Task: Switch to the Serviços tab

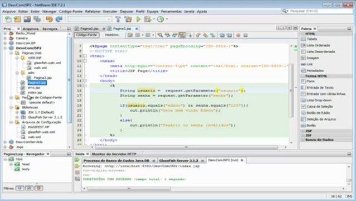Action: tap(50, 29)
